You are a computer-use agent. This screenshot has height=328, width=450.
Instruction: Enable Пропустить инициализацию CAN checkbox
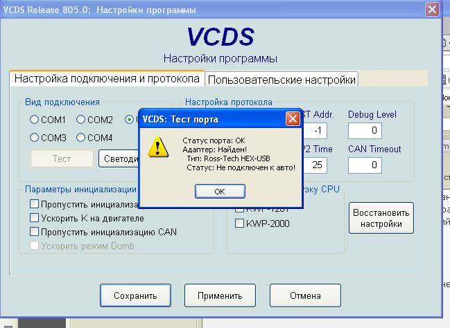[34, 232]
